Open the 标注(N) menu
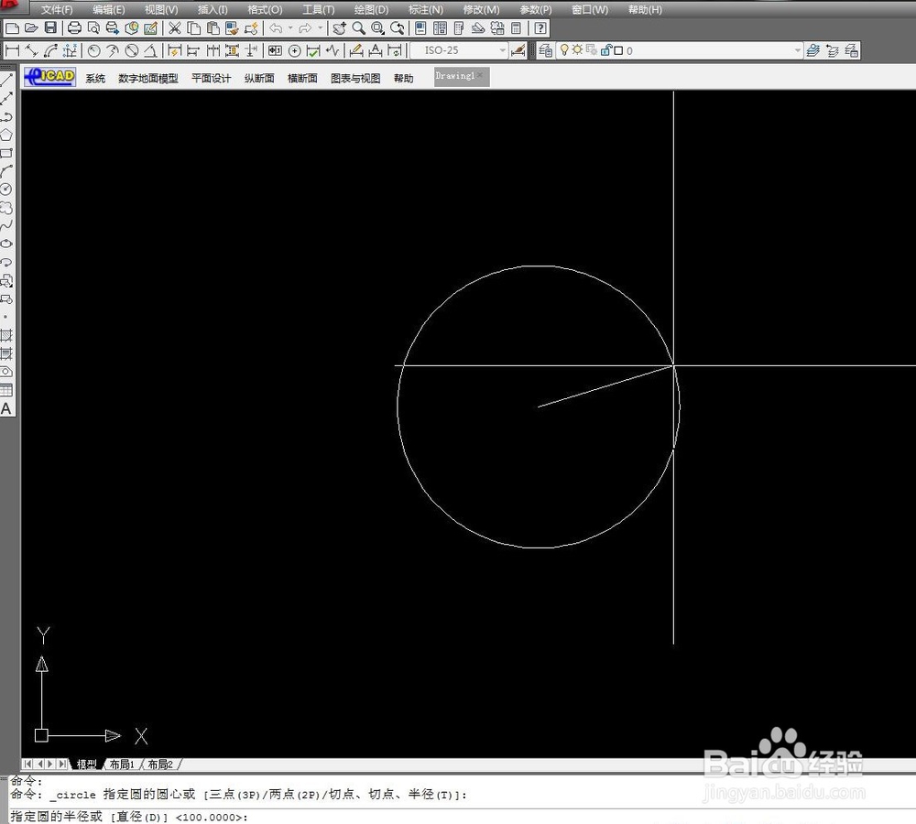This screenshot has height=824, width=916. 425,10
